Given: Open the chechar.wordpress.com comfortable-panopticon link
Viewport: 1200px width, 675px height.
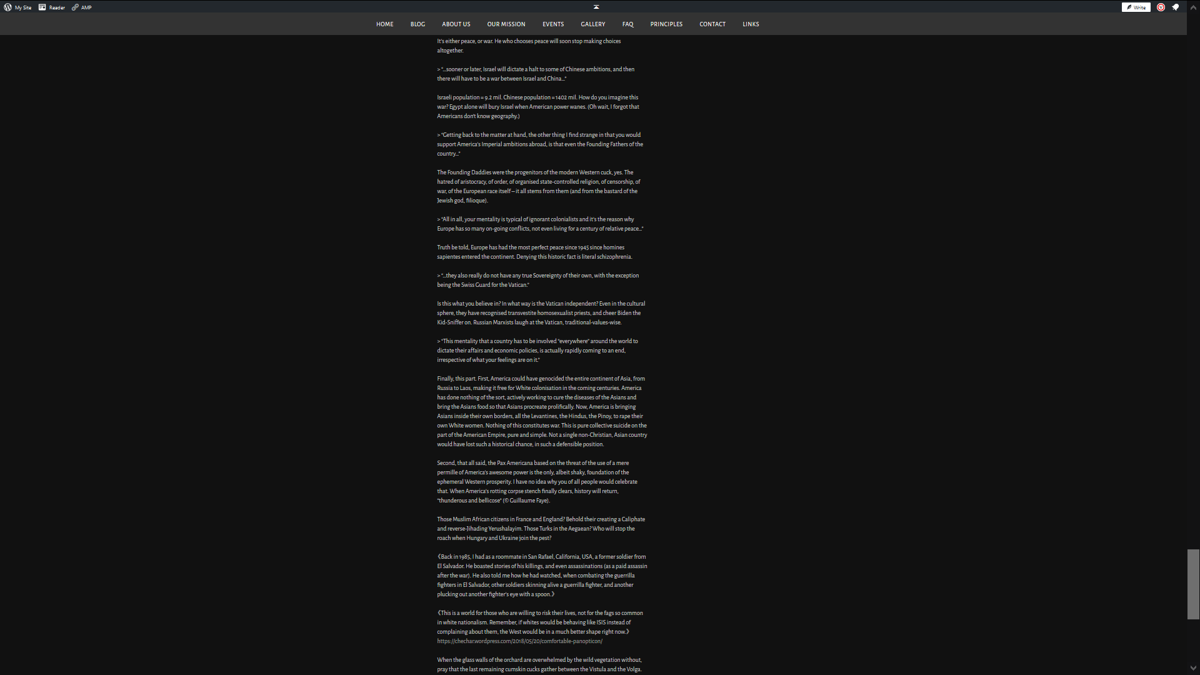Looking at the screenshot, I should point(519,641).
